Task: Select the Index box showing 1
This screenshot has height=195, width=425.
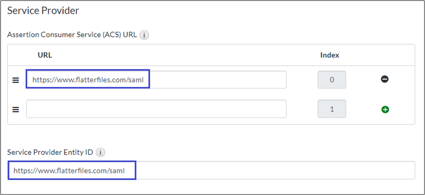Action: pyautogui.click(x=332, y=109)
